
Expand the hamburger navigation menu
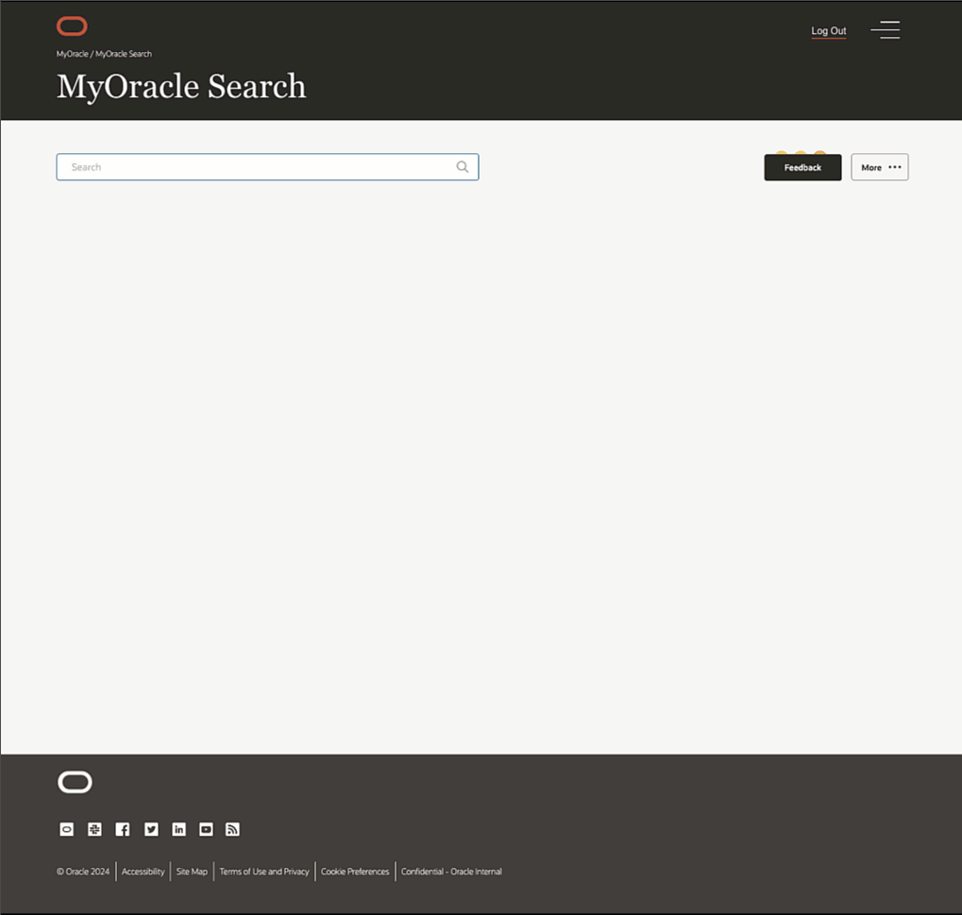(885, 29)
